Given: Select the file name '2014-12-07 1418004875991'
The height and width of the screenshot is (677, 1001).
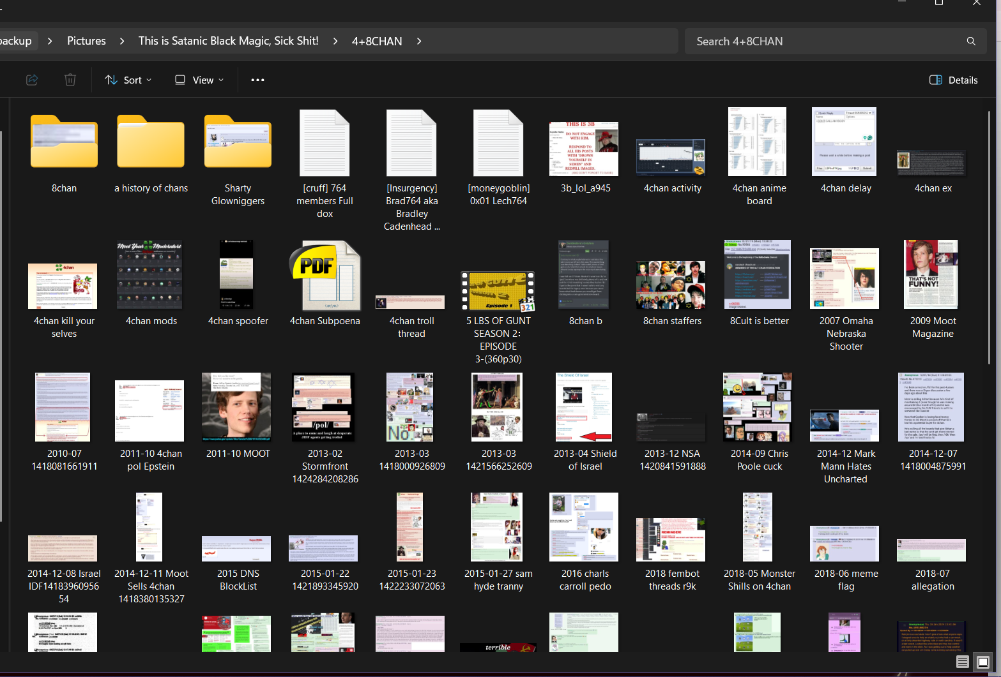Looking at the screenshot, I should pyautogui.click(x=933, y=460).
